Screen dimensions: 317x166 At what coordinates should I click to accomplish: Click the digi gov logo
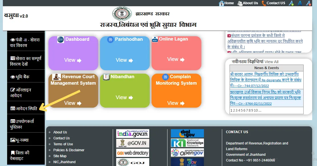click(x=187, y=133)
